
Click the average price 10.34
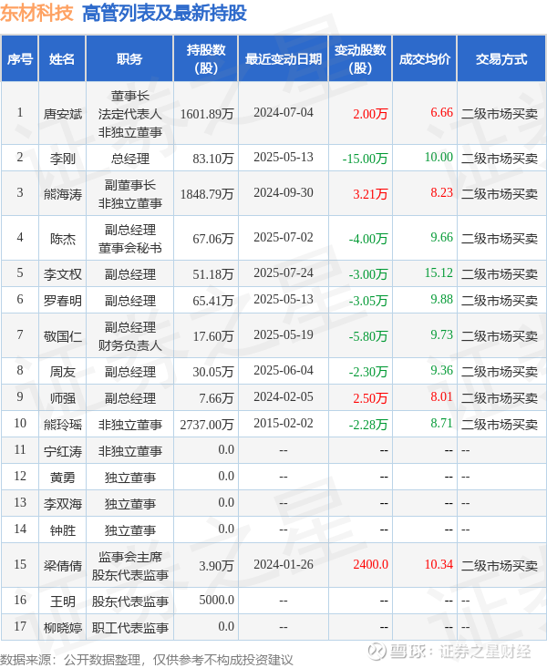tap(439, 564)
